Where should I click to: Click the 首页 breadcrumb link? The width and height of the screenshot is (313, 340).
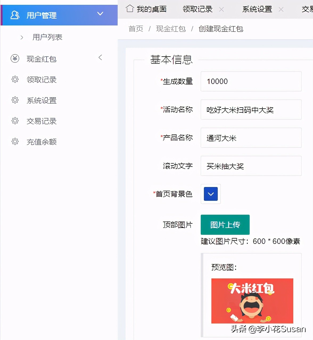135,29
